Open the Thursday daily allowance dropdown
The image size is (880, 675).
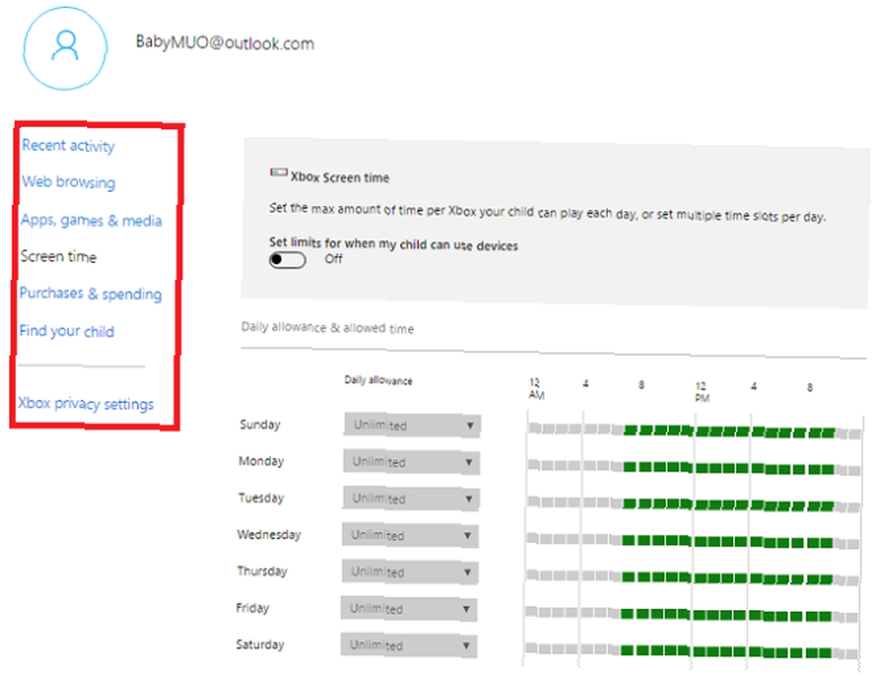pyautogui.click(x=410, y=572)
